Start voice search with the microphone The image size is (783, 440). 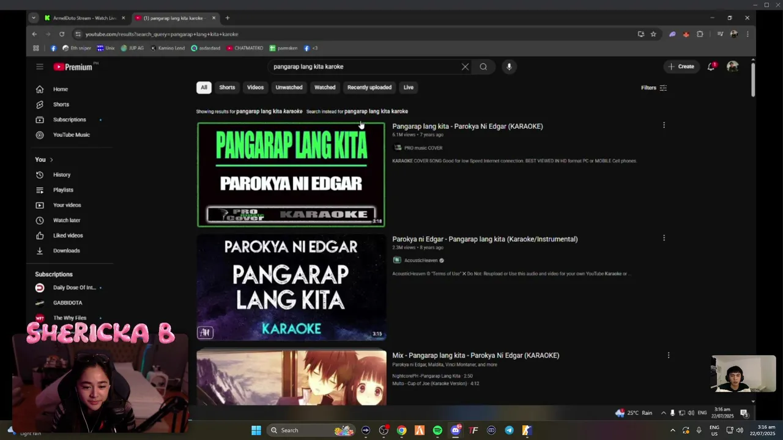click(x=509, y=67)
